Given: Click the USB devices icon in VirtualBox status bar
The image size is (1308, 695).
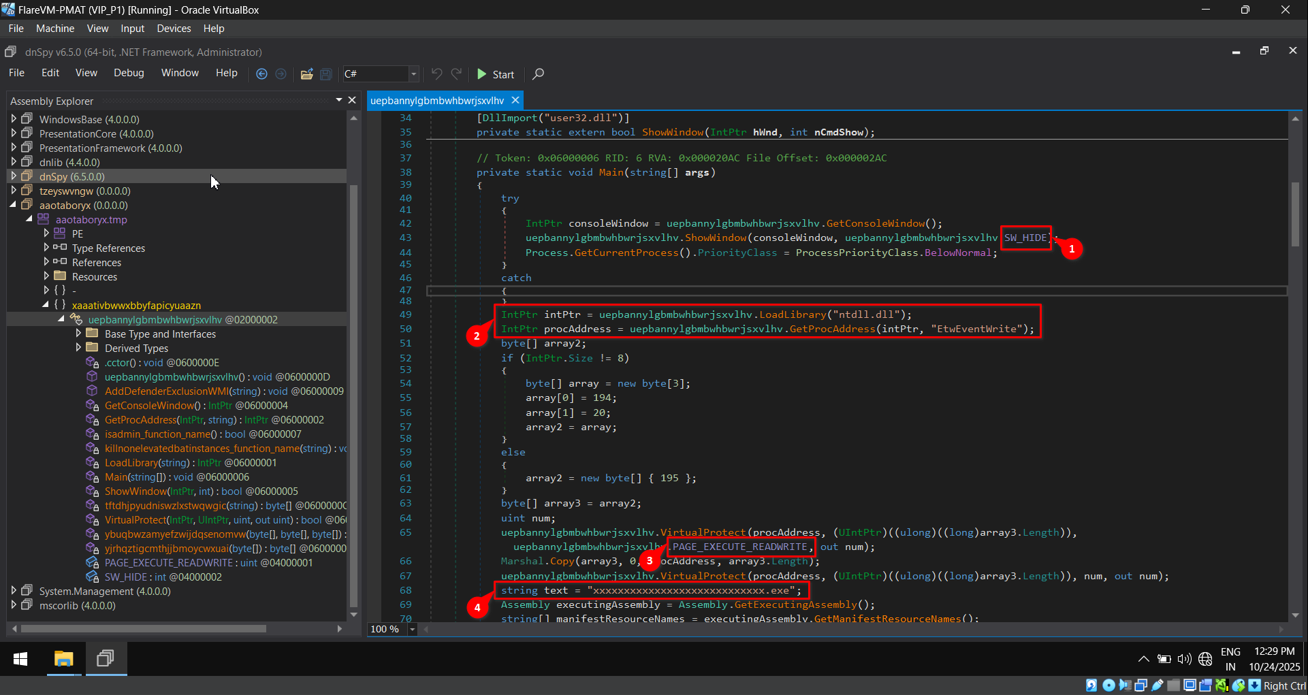Looking at the screenshot, I should pyautogui.click(x=1157, y=685).
